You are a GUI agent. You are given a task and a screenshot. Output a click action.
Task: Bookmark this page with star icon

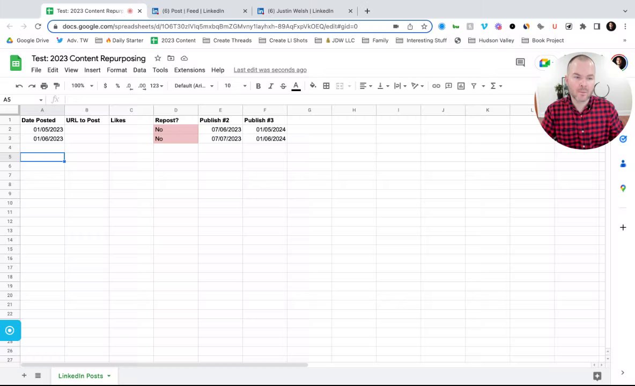click(424, 26)
